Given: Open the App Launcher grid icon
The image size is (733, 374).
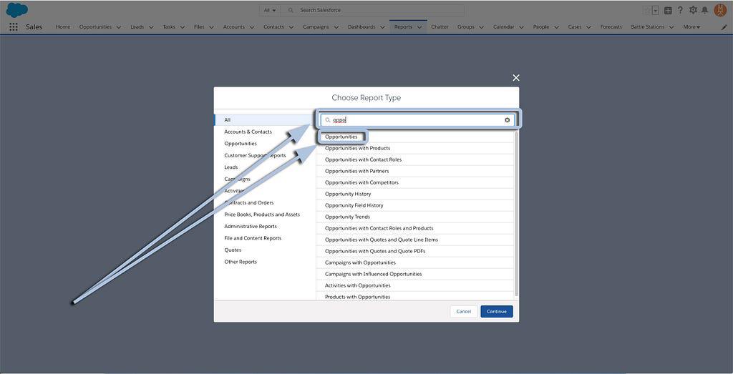Looking at the screenshot, I should [14, 27].
